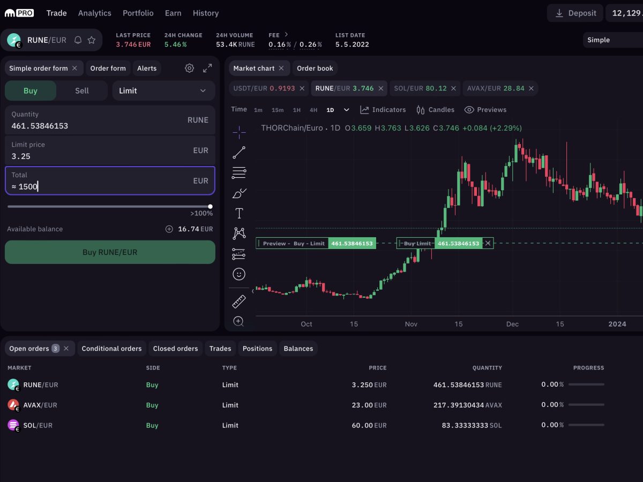Image resolution: width=643 pixels, height=482 pixels.
Task: Go to the Portfolio page
Action: click(x=138, y=13)
